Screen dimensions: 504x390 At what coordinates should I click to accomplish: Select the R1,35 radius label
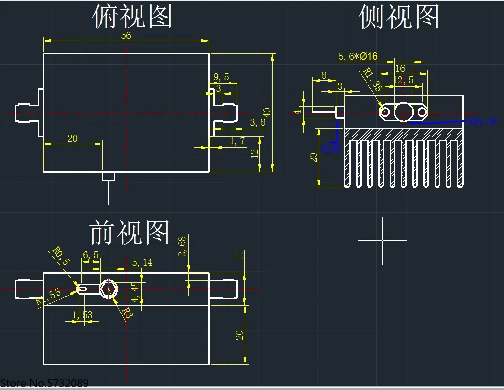[x=372, y=79]
